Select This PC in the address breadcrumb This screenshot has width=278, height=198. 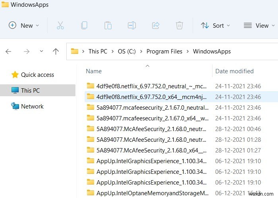(x=98, y=51)
